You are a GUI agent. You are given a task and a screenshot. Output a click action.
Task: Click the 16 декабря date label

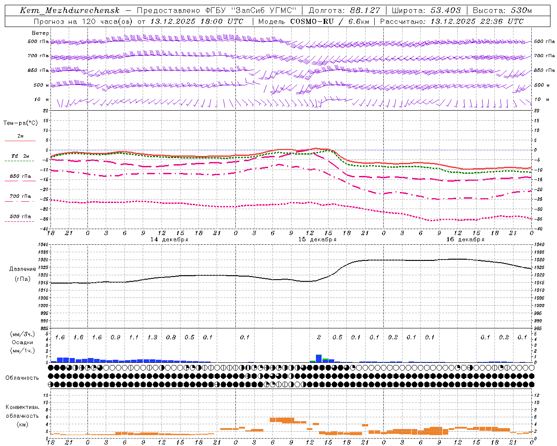coord(465,240)
